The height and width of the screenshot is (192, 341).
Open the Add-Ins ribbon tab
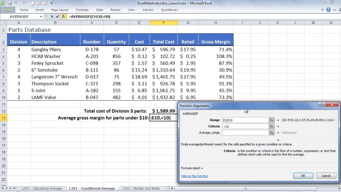(x=148, y=10)
